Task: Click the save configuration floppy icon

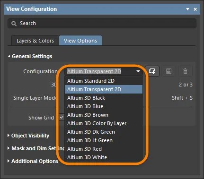Action: click(169, 71)
